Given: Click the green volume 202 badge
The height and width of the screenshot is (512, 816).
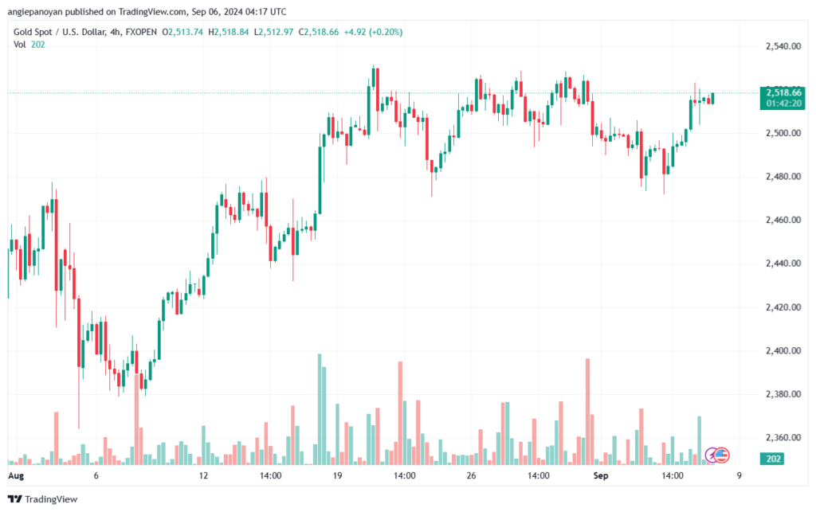Looking at the screenshot, I should [773, 459].
